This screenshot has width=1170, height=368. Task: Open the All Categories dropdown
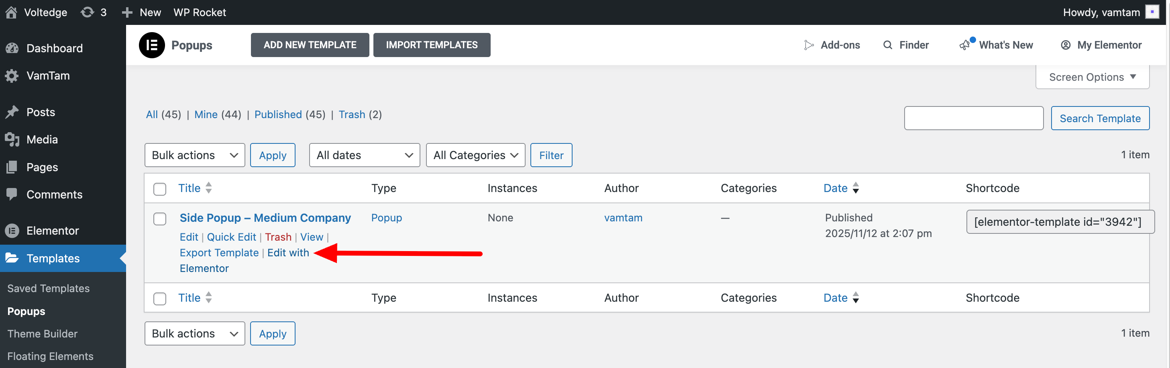pos(475,155)
